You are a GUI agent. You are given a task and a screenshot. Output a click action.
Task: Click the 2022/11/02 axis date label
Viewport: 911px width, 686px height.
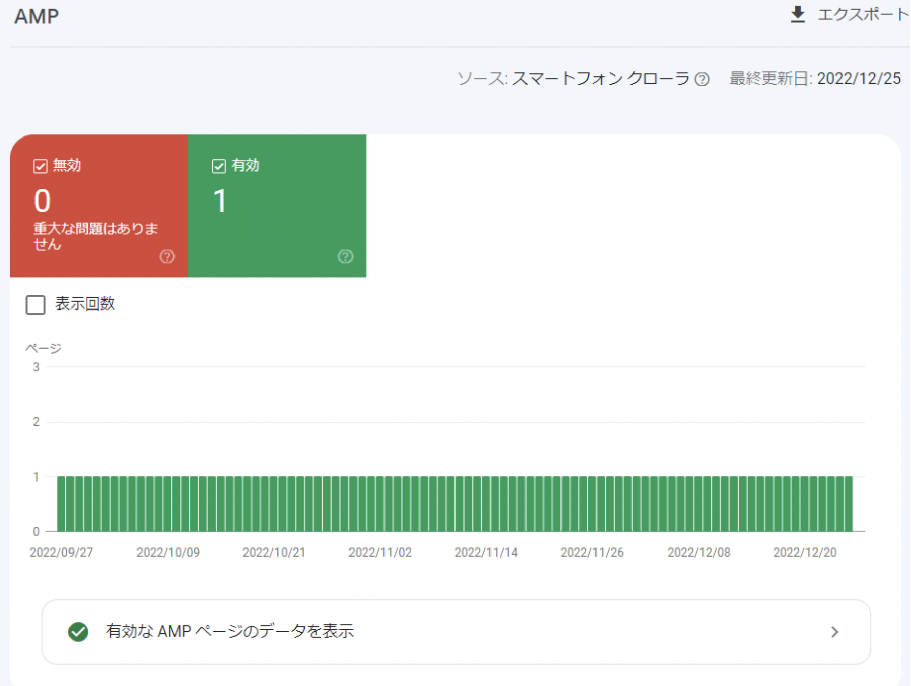[380, 553]
